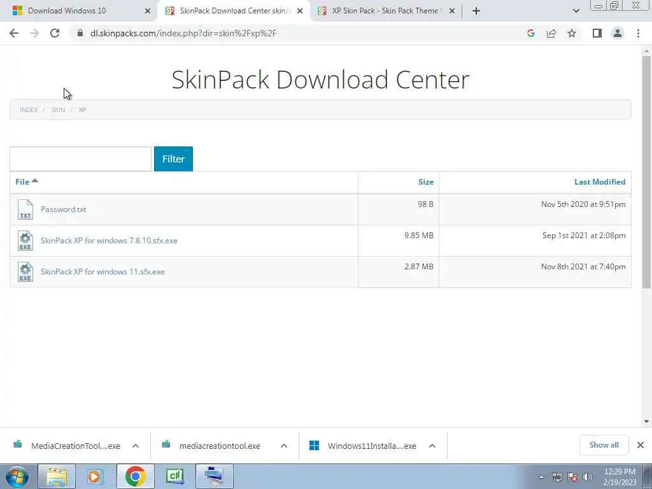Open the keyboard monitor taskbar app

214,476
